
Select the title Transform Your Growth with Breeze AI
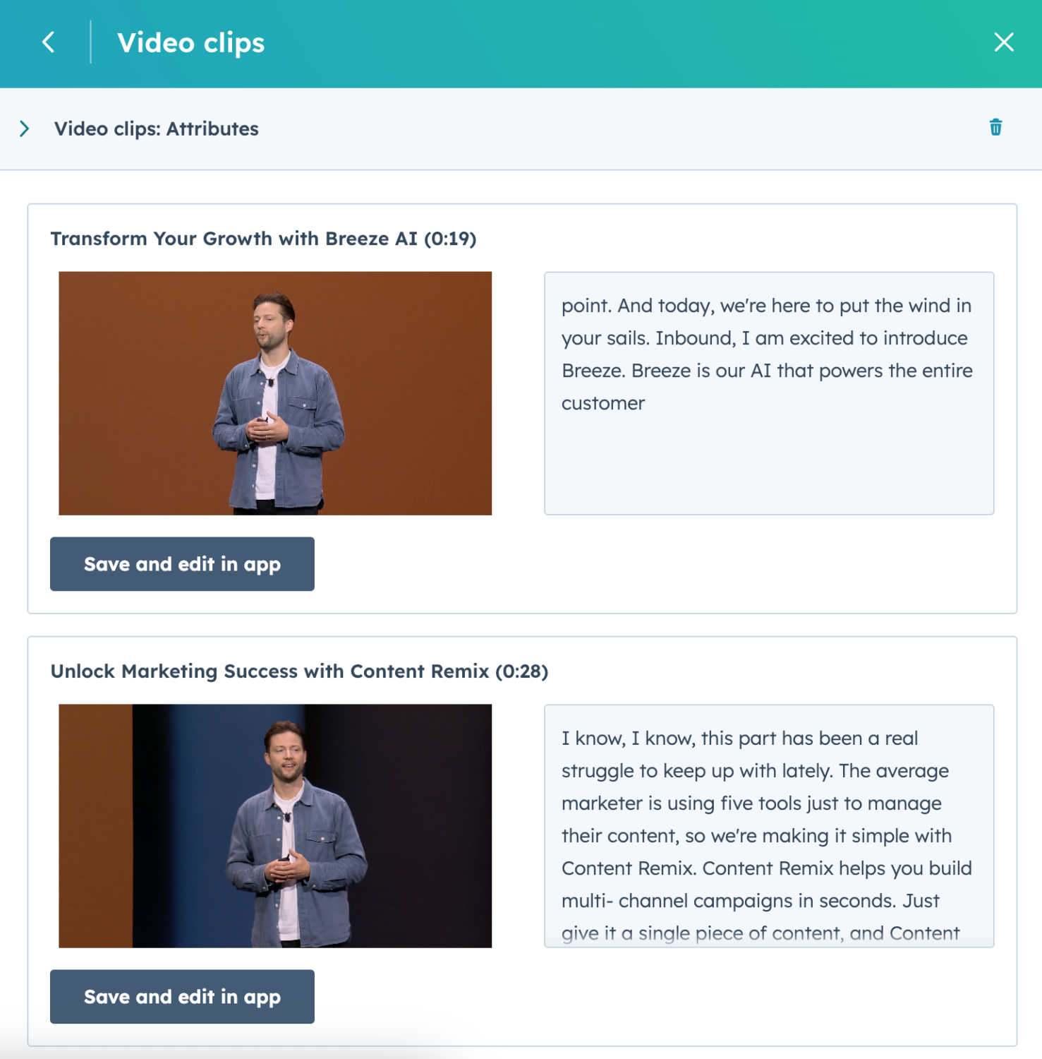coord(263,239)
